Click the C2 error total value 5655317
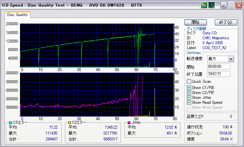Image resolution: width=244 pixels, height=147 pixels. 110,139
